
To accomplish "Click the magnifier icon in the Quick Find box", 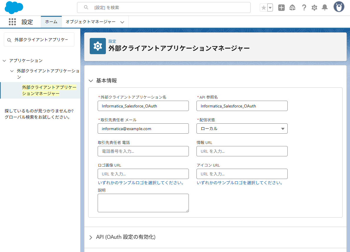I will pos(9,40).
